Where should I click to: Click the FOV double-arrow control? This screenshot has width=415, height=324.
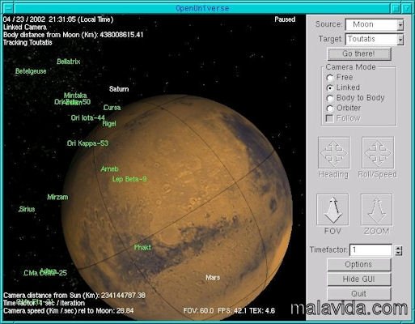coord(332,210)
